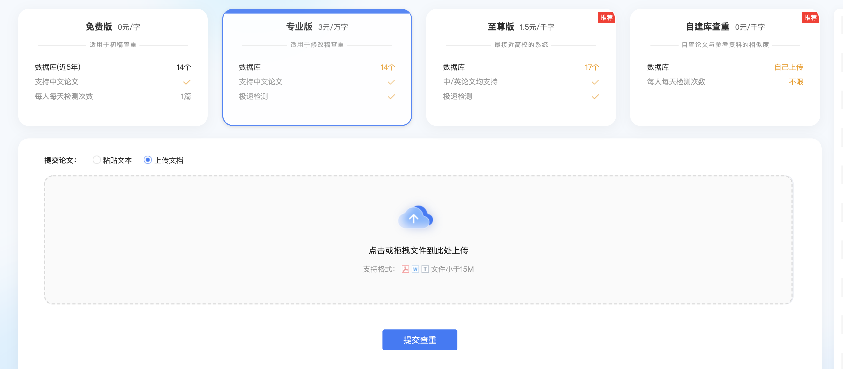Viewport: 843px width, 369px height.
Task: Click 支持中文论文 label in 免费版 card
Action: pos(57,82)
